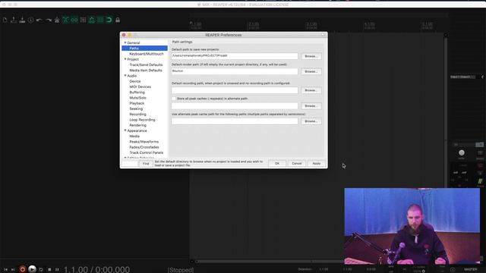Open Loop Recording preferences page
This screenshot has width=486, height=273.
[x=142, y=120]
